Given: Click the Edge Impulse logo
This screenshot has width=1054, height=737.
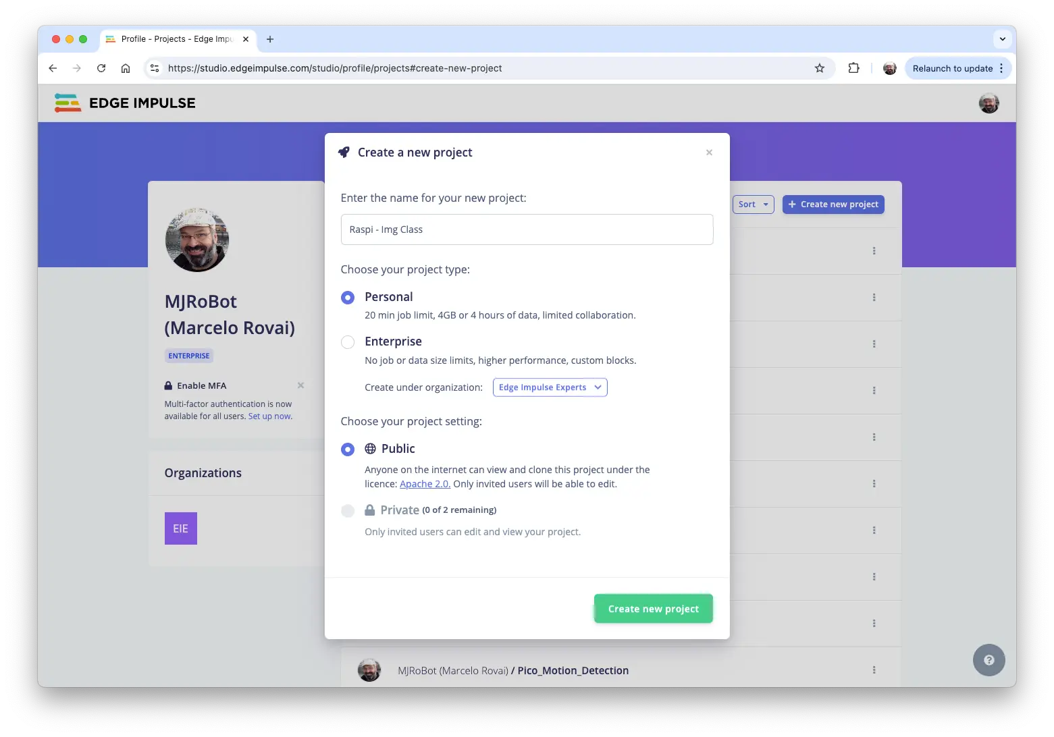Looking at the screenshot, I should click(x=125, y=103).
